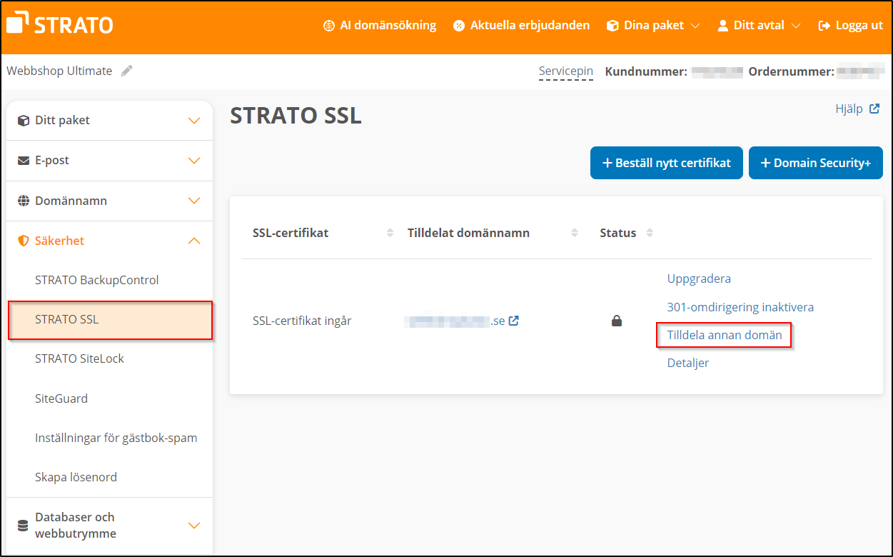This screenshot has height=557, width=893.
Task: Edit package name using the pencil icon
Action: click(x=126, y=70)
